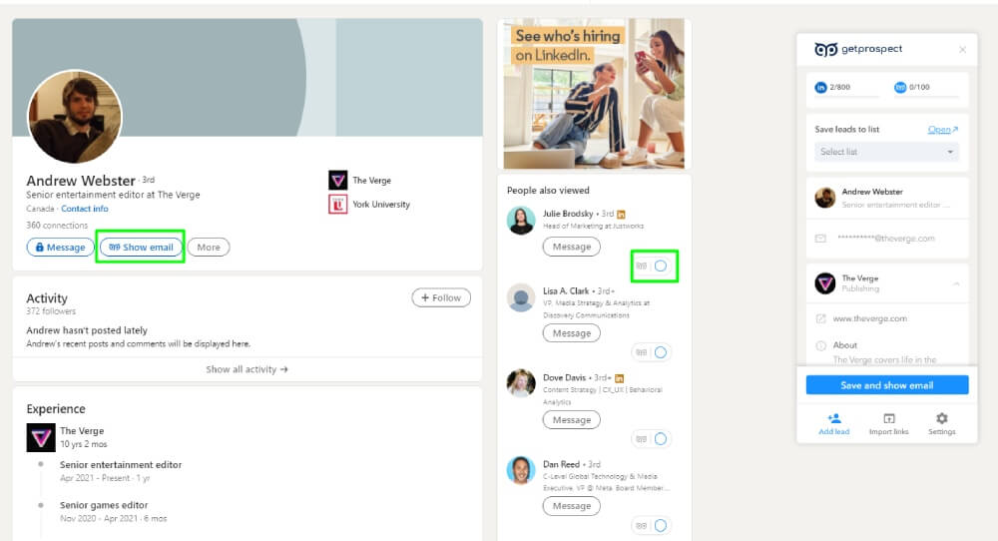Select the Import links tab
Image resolution: width=998 pixels, height=541 pixels.
coord(889,424)
